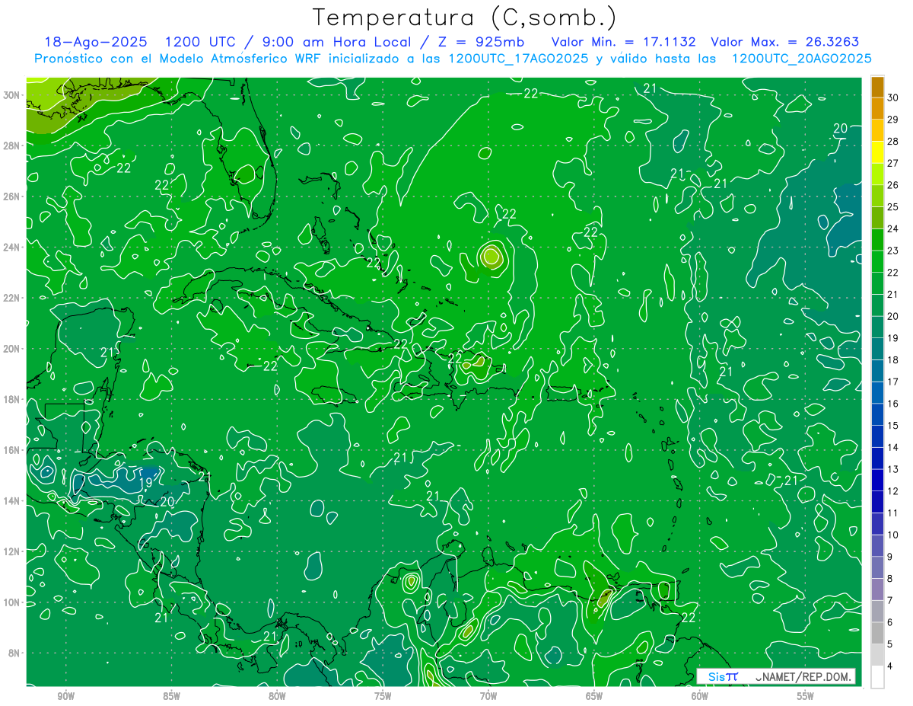
Task: Pick the white swatch at color scale bottom
Action: click(877, 677)
